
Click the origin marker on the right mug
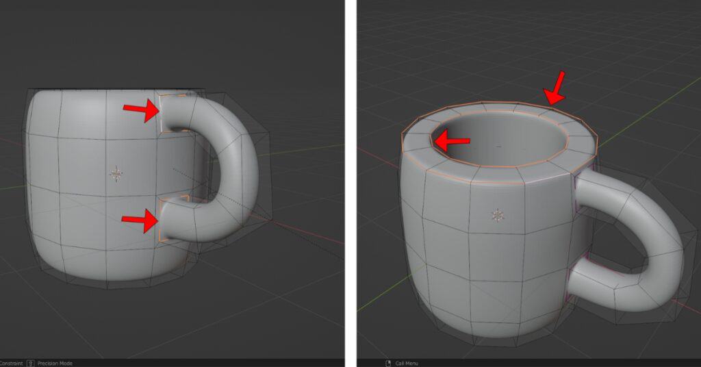coord(497,216)
